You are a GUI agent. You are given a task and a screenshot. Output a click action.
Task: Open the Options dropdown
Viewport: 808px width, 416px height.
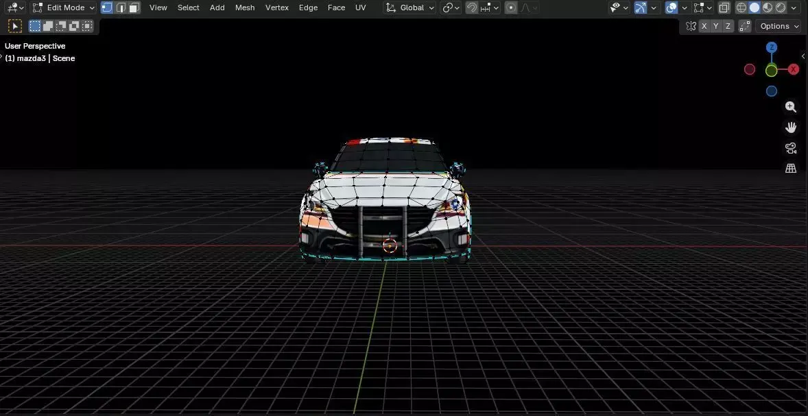click(x=778, y=26)
